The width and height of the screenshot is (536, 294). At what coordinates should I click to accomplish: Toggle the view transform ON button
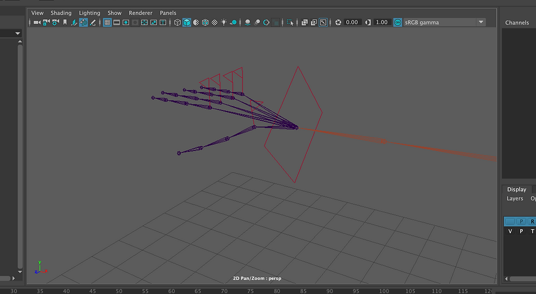398,22
